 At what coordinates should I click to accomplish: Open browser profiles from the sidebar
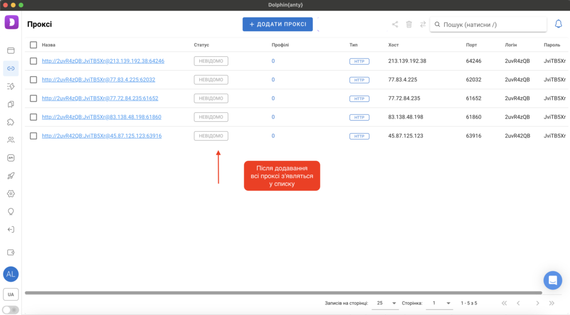pos(11,51)
